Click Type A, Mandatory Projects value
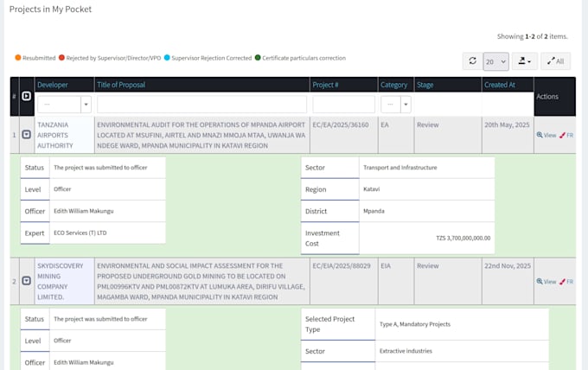 pos(415,324)
